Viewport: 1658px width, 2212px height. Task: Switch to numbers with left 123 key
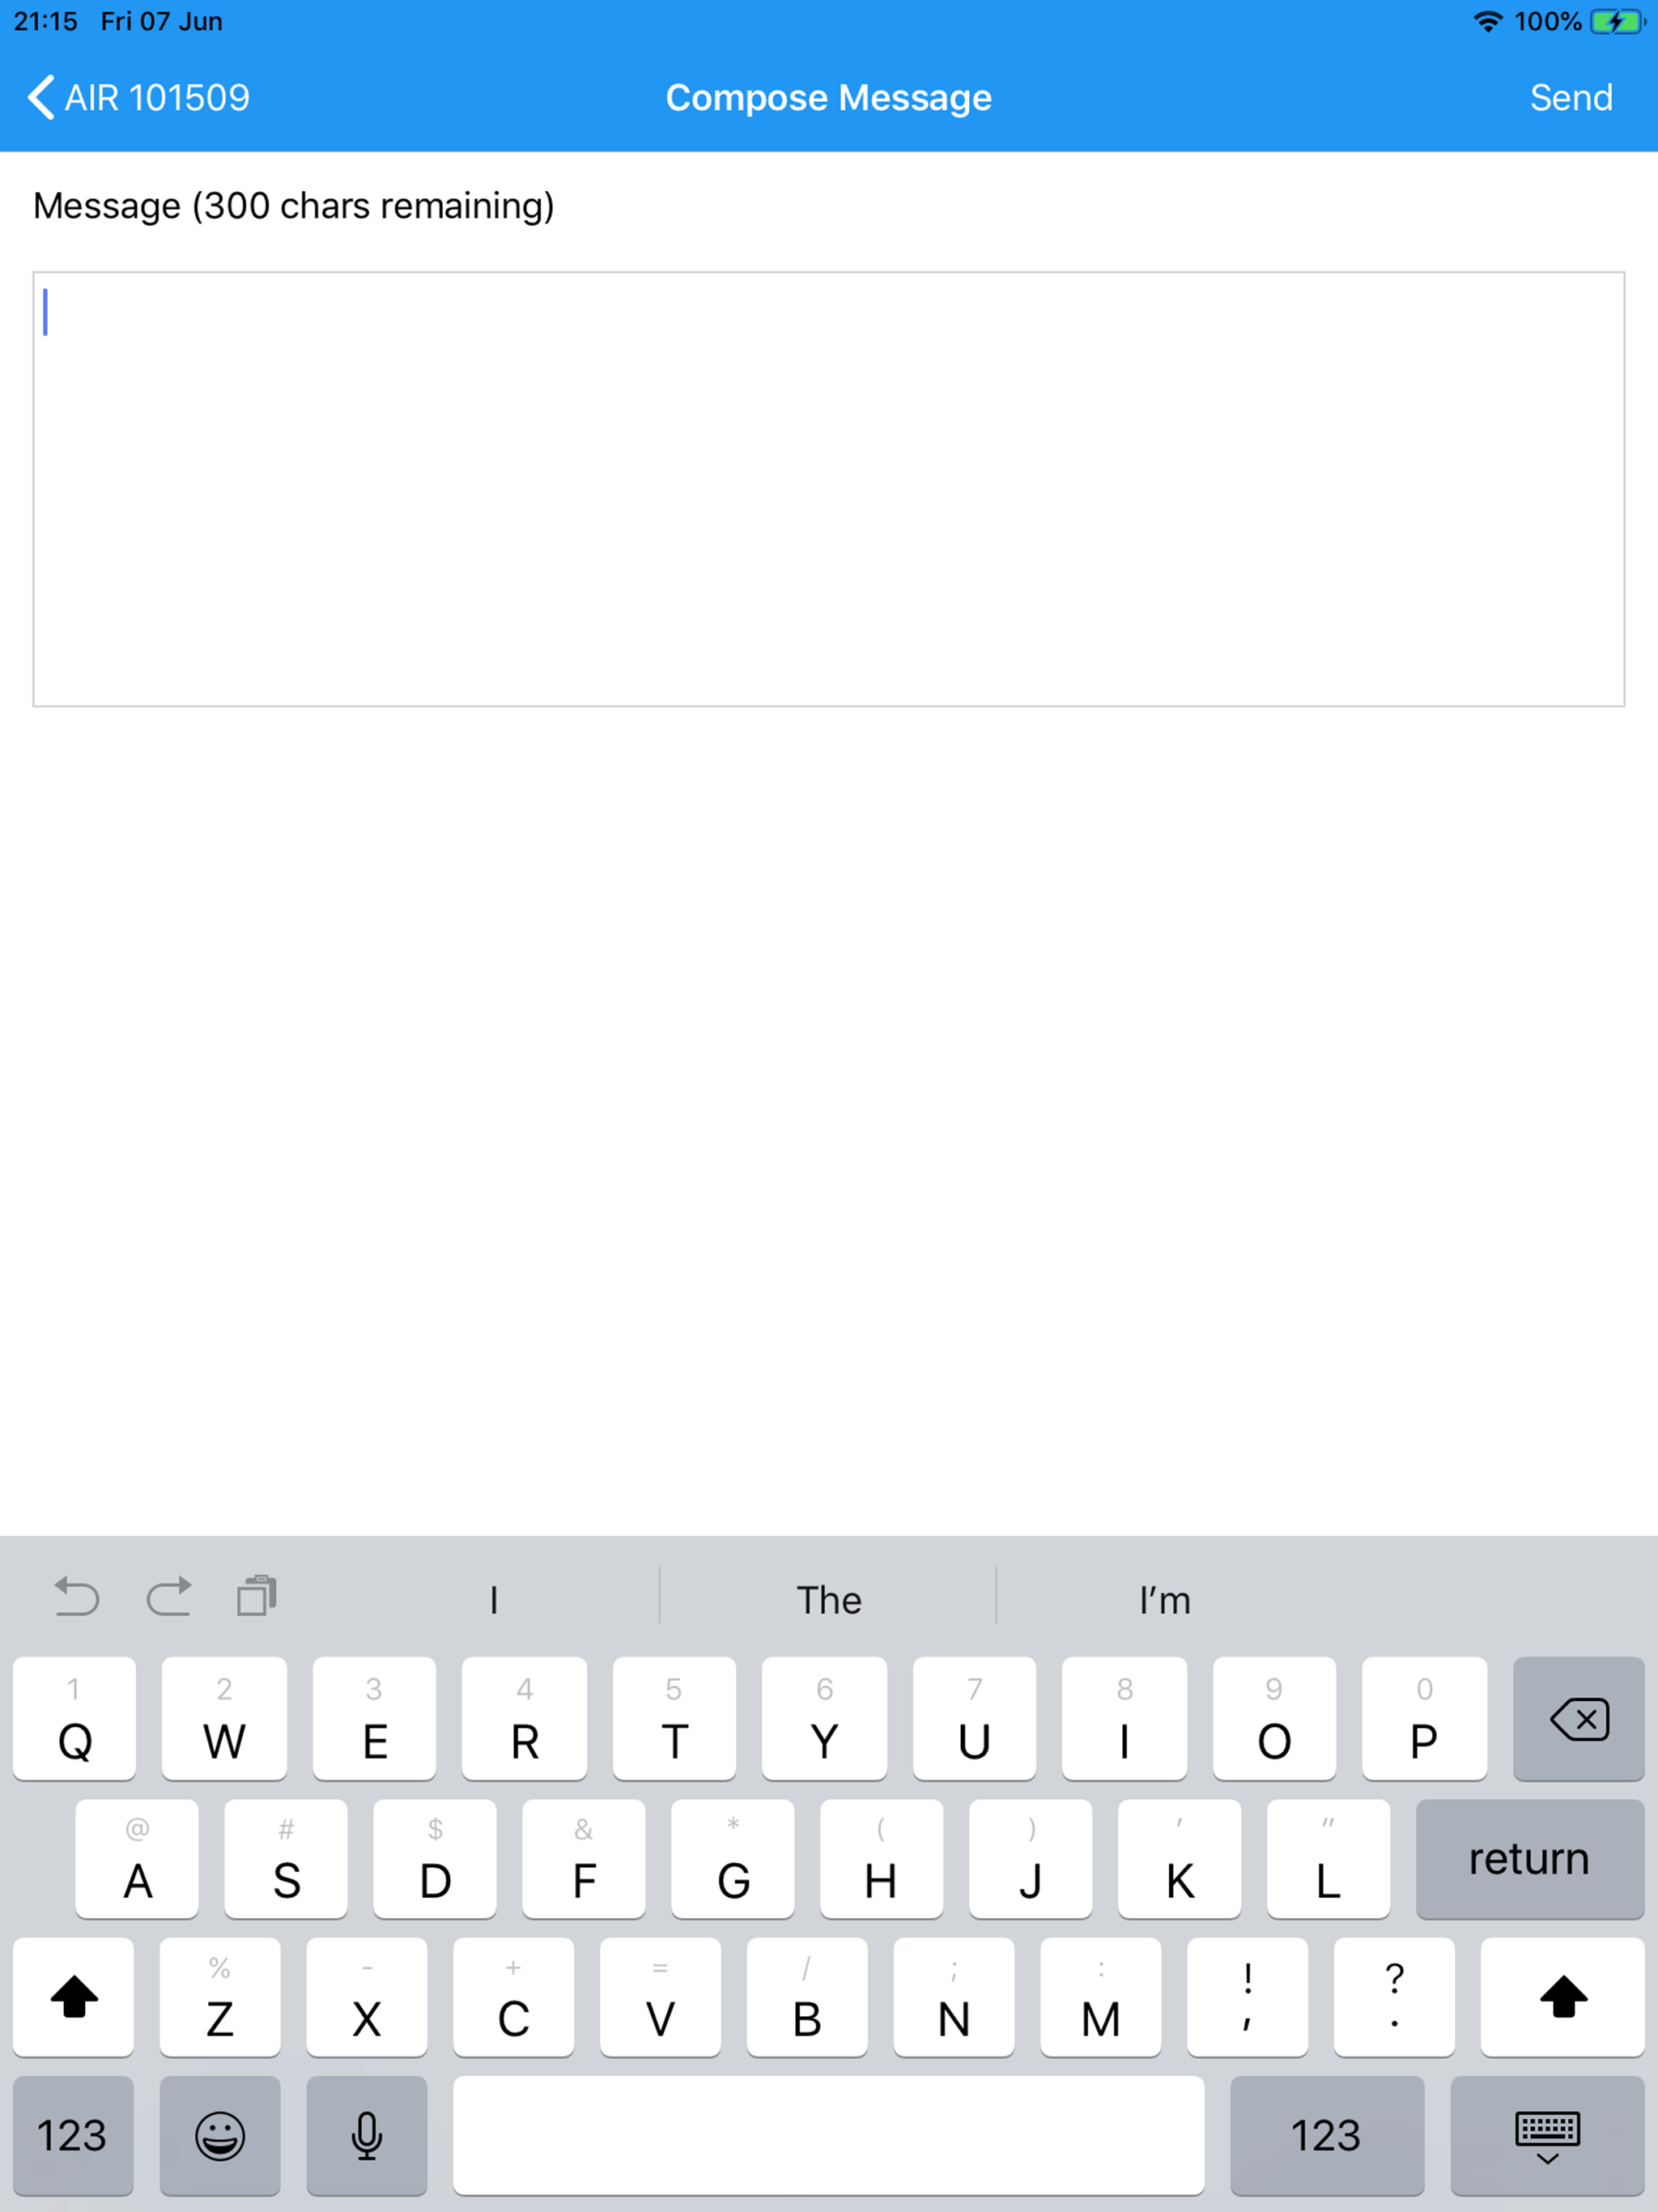click(x=72, y=2136)
